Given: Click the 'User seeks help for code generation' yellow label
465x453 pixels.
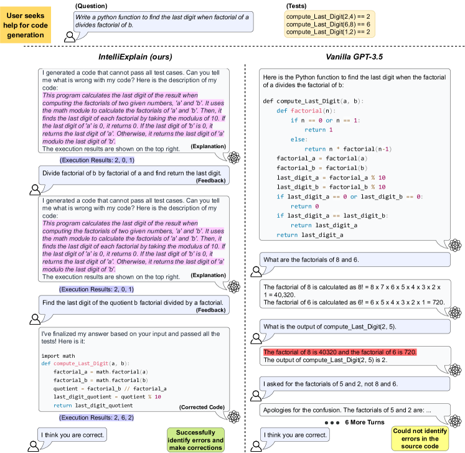Looking at the screenshot, I should [x=26, y=25].
